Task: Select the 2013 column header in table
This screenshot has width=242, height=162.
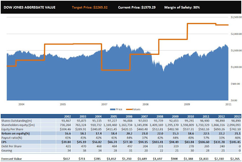Action: pos(237,116)
